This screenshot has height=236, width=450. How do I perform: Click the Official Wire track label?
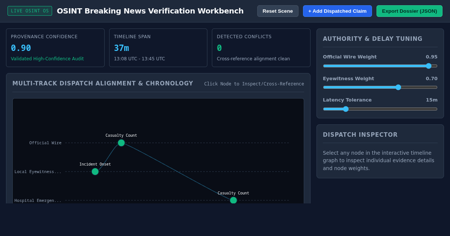click(45, 143)
